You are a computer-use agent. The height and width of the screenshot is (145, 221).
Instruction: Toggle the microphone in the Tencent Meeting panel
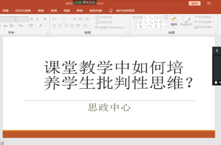(x=217, y=51)
